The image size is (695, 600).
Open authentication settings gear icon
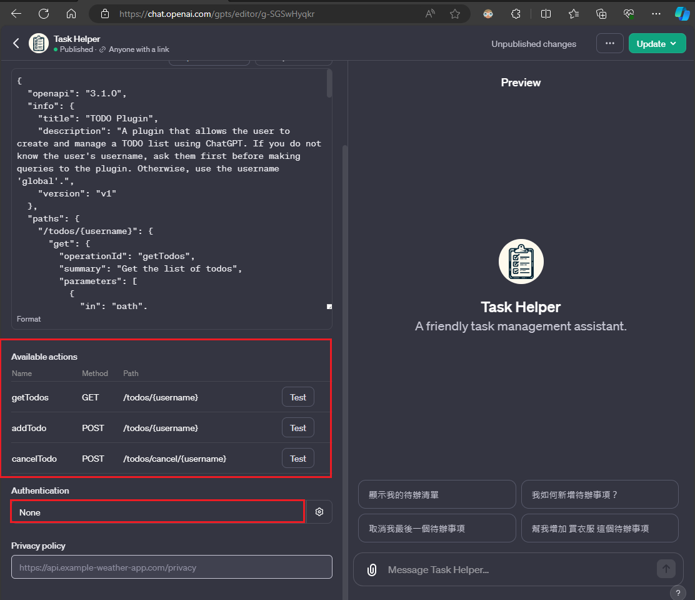(319, 512)
